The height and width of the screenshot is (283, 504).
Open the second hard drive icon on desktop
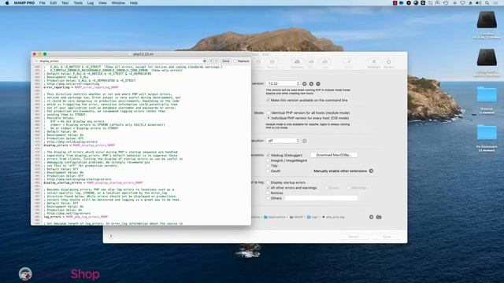[x=487, y=57]
